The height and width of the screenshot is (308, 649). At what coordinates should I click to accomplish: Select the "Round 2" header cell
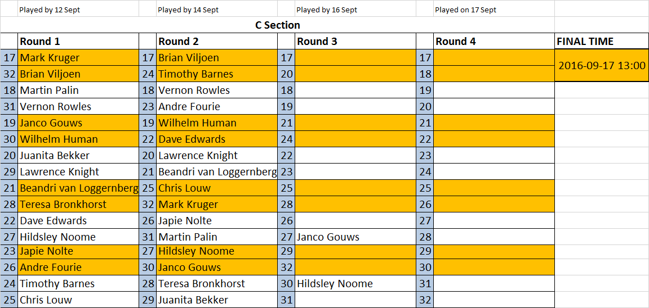pyautogui.click(x=216, y=42)
